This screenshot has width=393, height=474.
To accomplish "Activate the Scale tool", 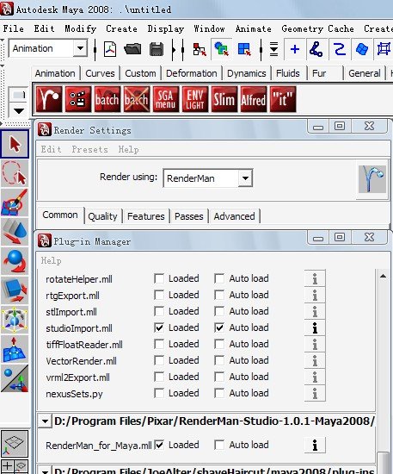I will click(15, 290).
